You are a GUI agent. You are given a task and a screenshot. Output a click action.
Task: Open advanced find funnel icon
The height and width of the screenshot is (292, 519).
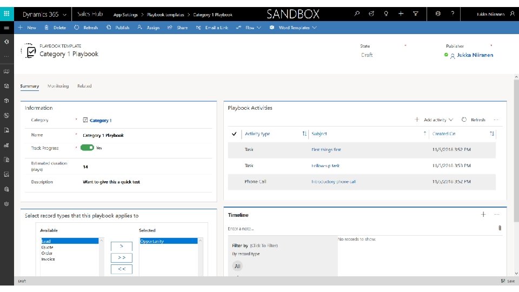coord(415,14)
